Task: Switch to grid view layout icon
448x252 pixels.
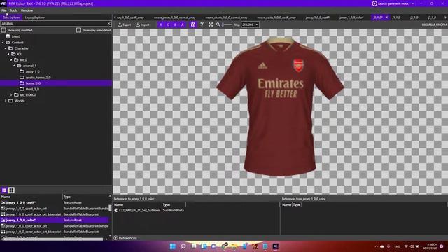Action: coord(11,190)
